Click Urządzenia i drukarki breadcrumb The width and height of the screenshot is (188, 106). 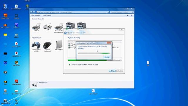point(67,12)
